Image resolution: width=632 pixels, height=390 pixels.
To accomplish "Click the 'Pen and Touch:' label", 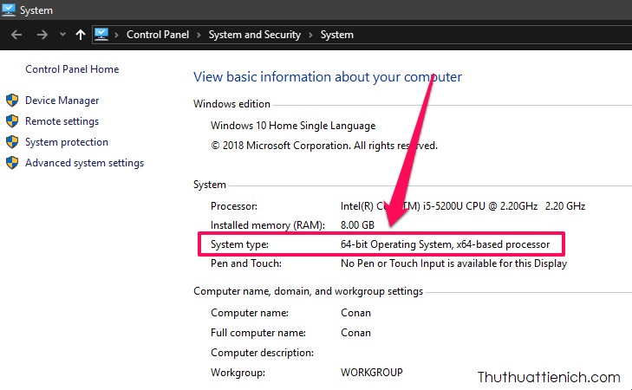I will click(246, 263).
